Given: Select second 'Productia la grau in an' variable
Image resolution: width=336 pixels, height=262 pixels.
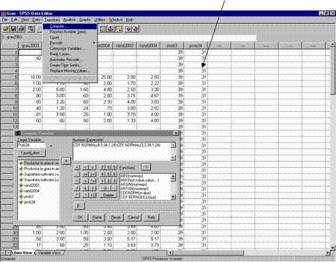Looking at the screenshot, I should pos(39,169).
